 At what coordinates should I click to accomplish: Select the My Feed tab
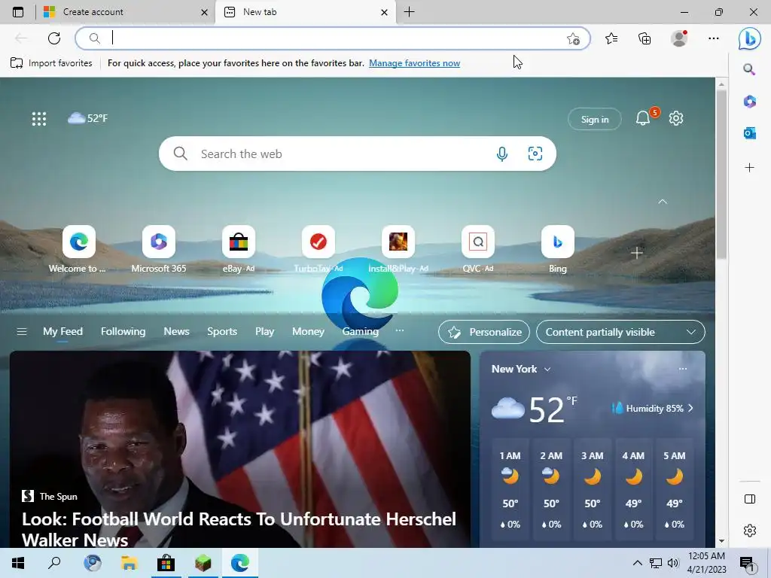click(62, 332)
